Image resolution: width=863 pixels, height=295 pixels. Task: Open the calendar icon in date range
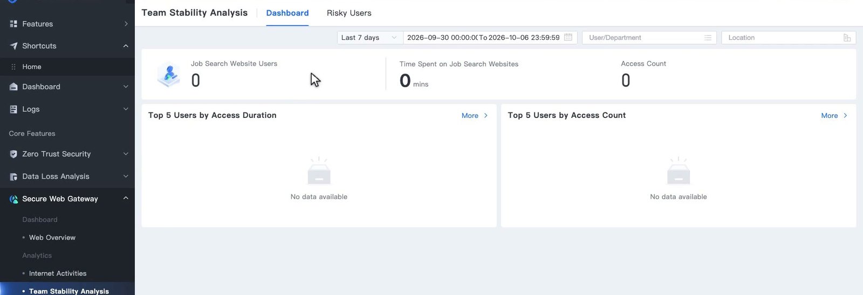tap(568, 38)
